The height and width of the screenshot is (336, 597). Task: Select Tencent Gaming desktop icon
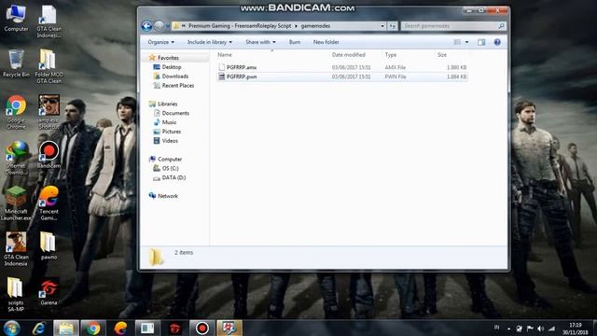49,203
